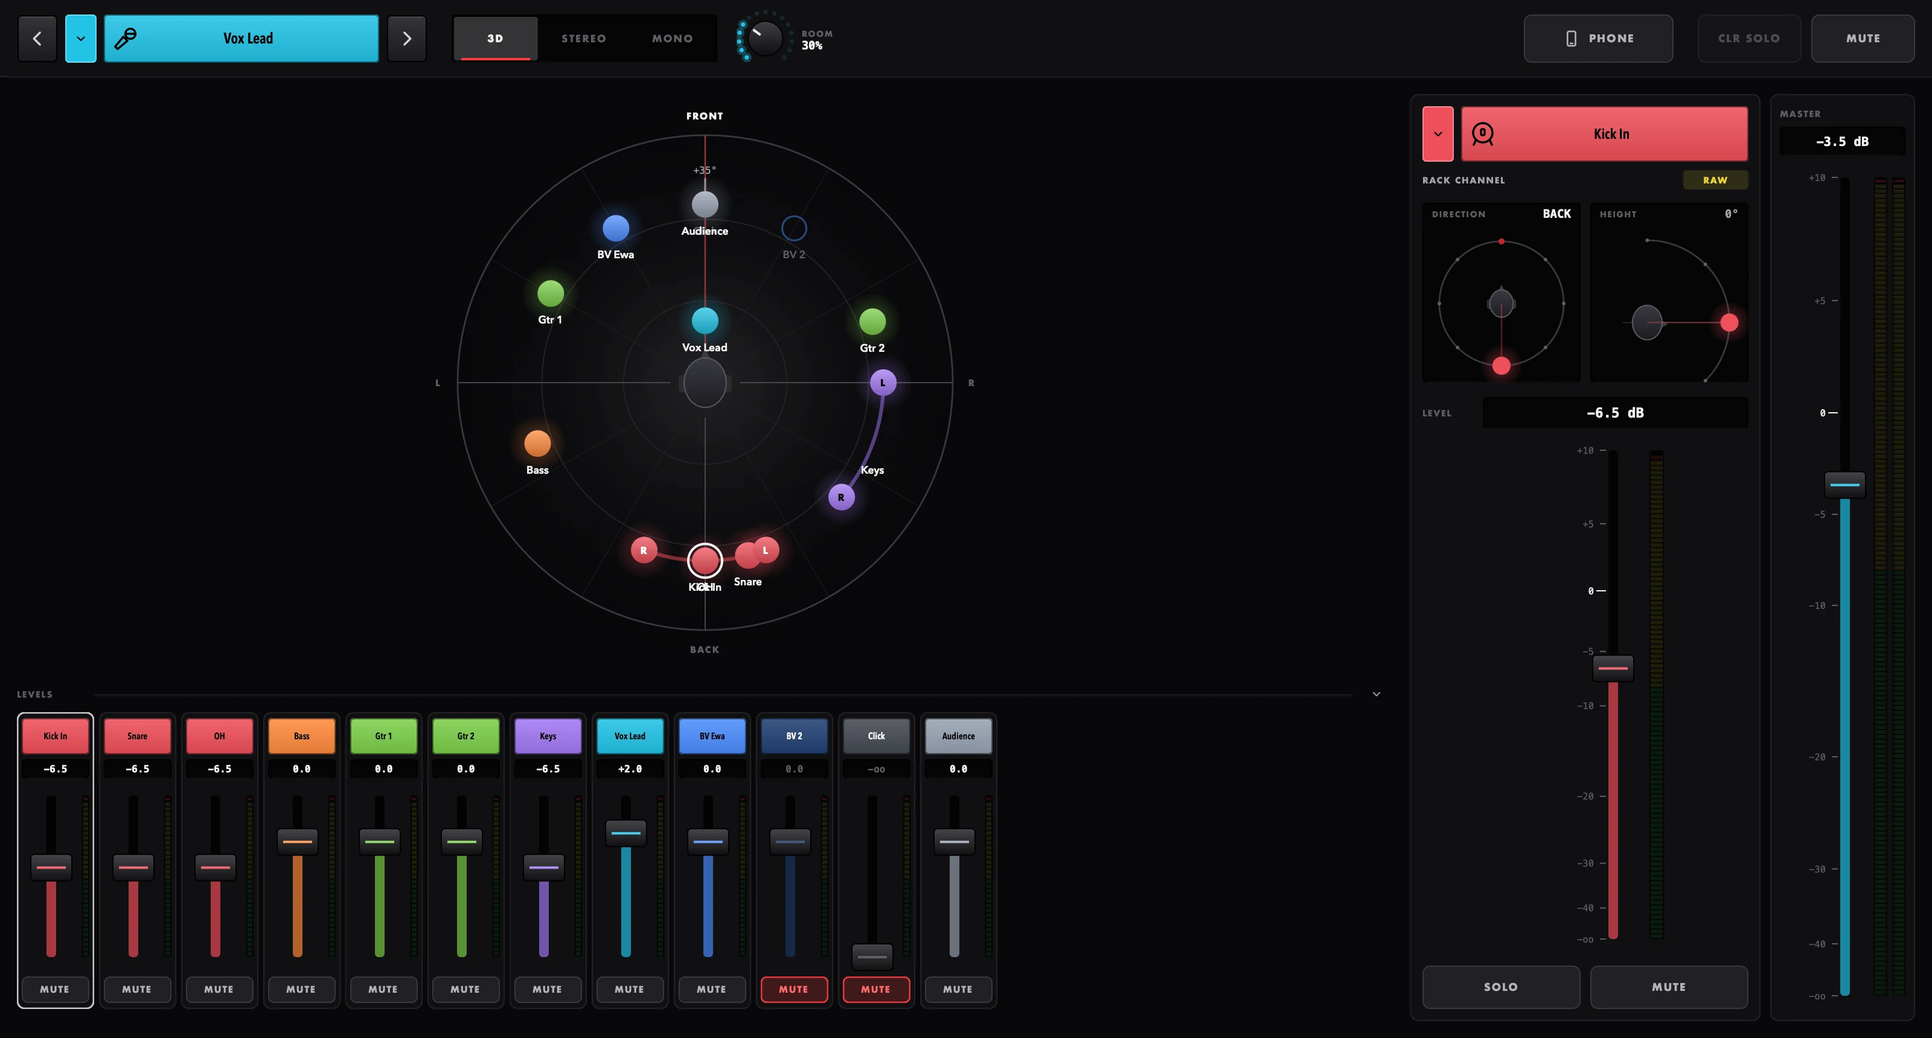The width and height of the screenshot is (1932, 1038).
Task: Switch to MONO mode
Action: pos(672,38)
